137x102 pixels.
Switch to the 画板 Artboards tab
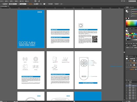pos(130,82)
